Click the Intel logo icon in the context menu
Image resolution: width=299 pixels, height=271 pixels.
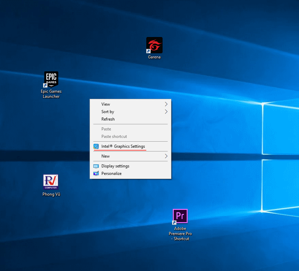(x=96, y=146)
